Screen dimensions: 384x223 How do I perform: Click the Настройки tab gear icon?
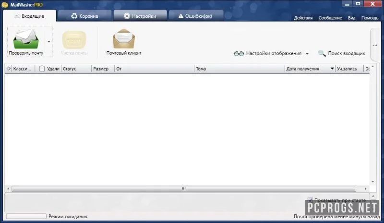127,16
